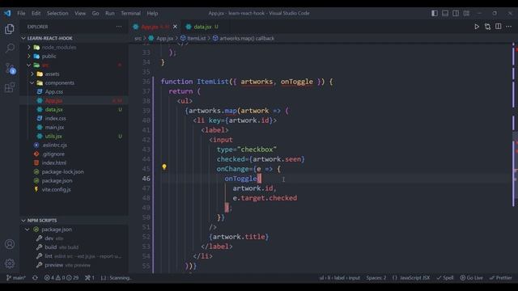Open the Selection menu
The image size is (518, 291).
(x=57, y=13)
